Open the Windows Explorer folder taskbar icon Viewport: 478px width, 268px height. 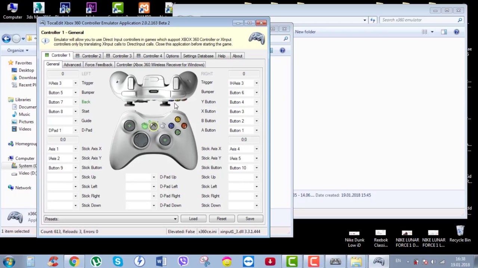[x=357, y=262]
